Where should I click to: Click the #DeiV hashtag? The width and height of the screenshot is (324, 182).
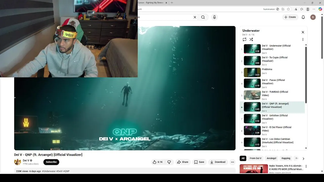[59, 171]
